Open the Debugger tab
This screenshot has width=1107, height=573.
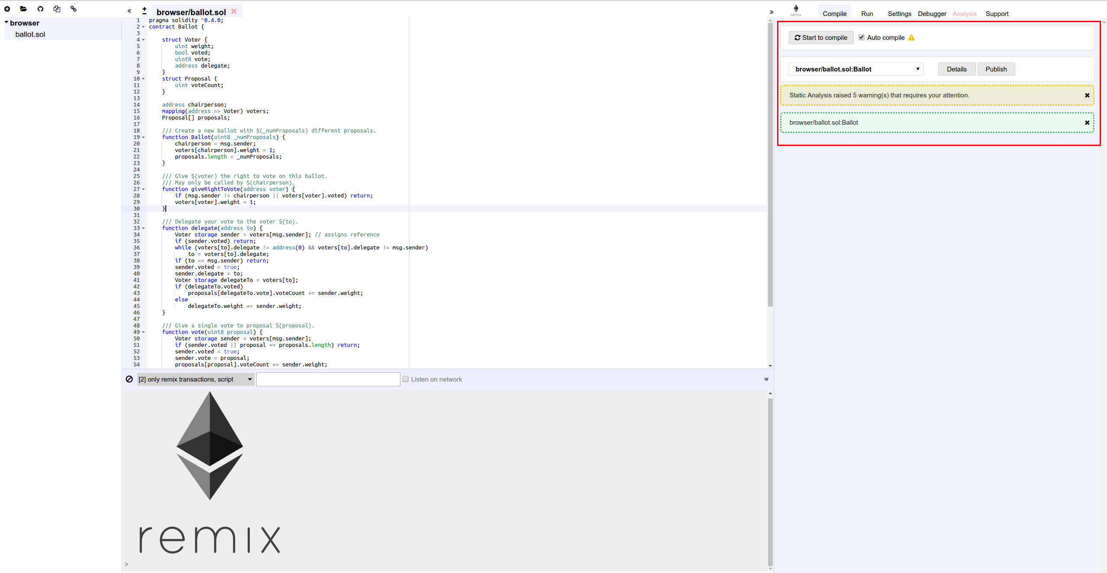pyautogui.click(x=932, y=13)
